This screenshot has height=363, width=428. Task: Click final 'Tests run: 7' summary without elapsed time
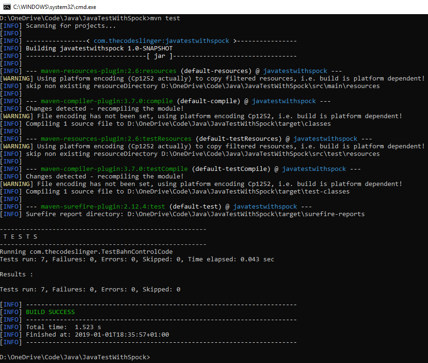(90, 290)
